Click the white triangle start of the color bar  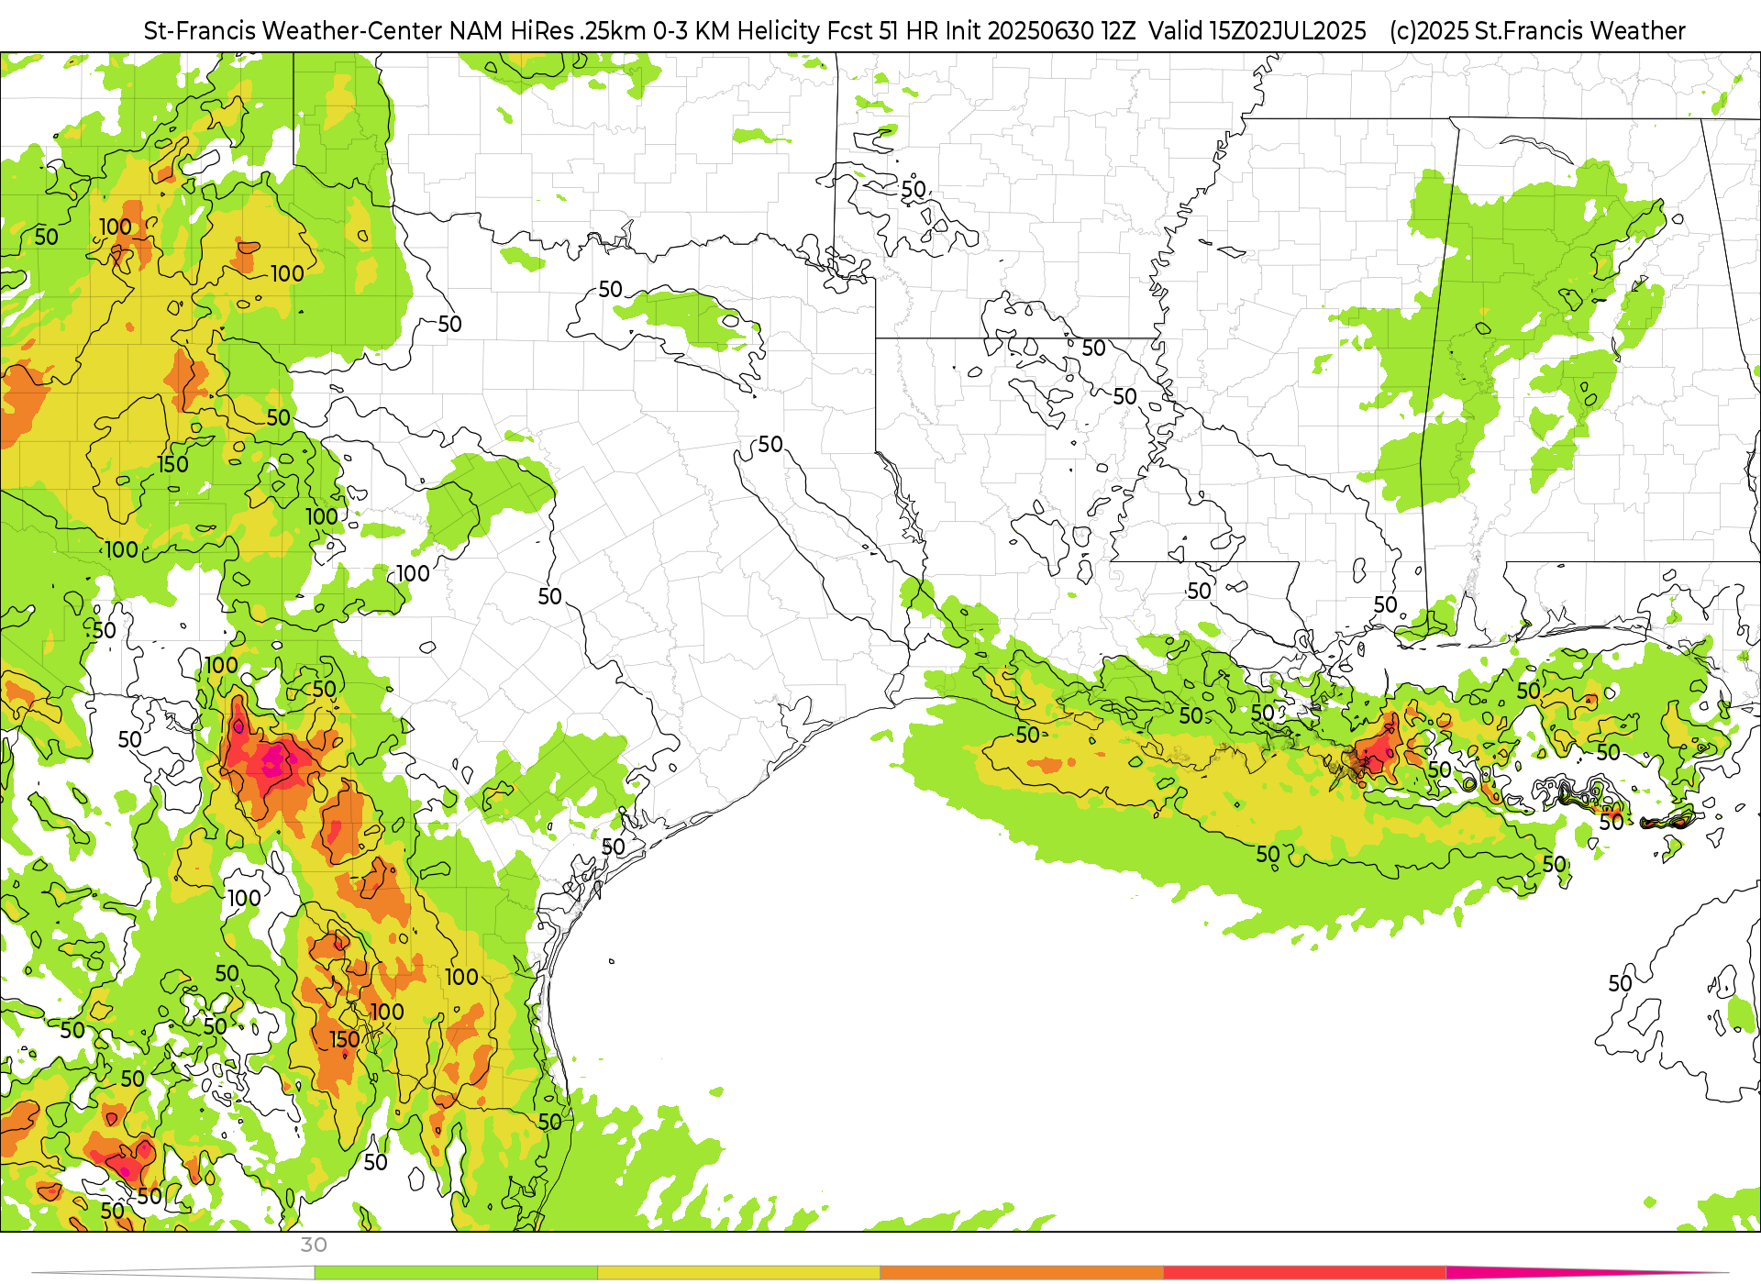(174, 1272)
